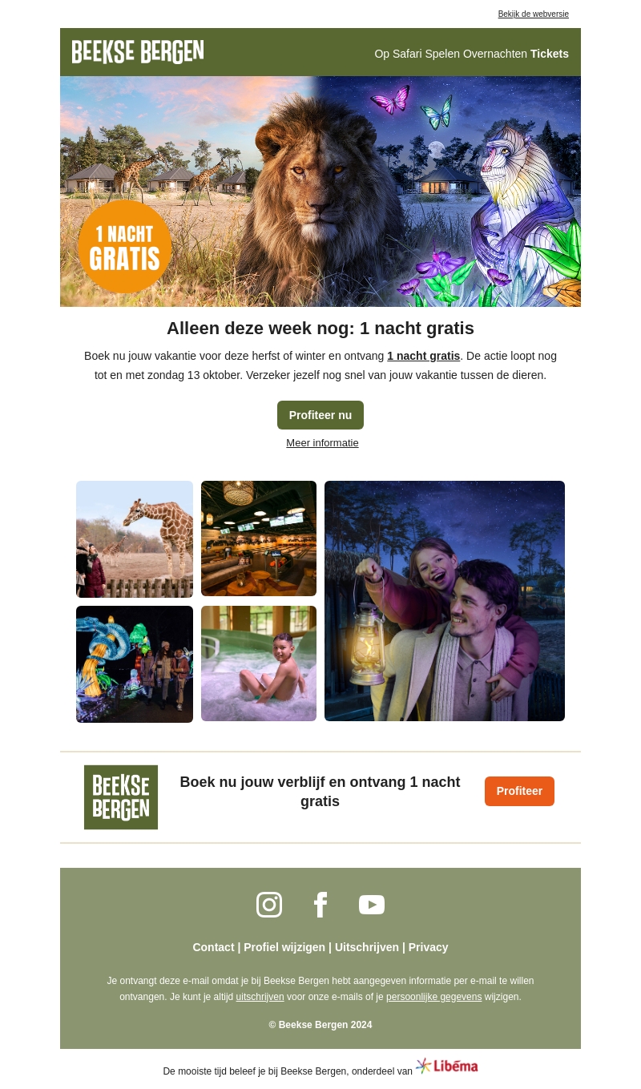641x1089 pixels.
Task: Open the Facebook icon in footer
Action: [x=320, y=905]
